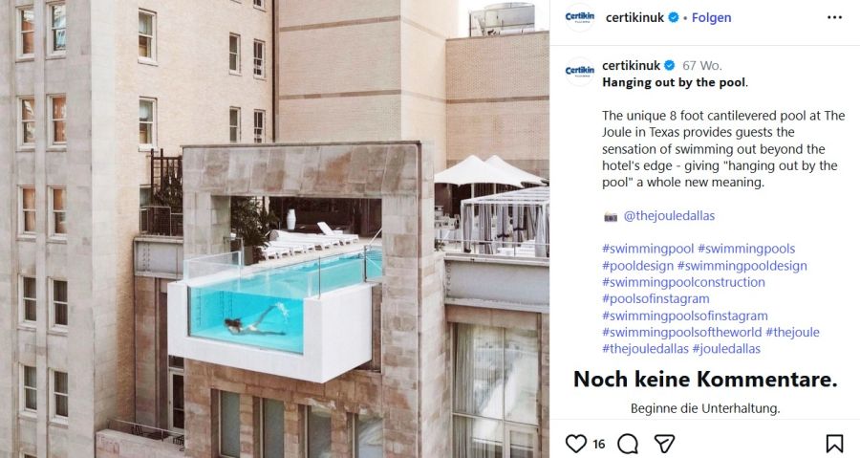Like the post with the heart icon
Screen dimensions: 860x458
576,444
